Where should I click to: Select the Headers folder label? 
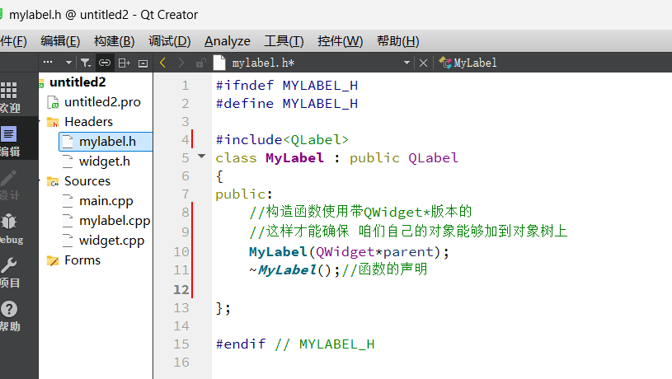pos(88,122)
